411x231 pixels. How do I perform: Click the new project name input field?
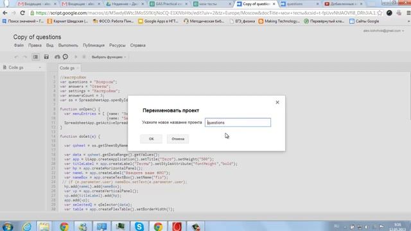[238, 123]
